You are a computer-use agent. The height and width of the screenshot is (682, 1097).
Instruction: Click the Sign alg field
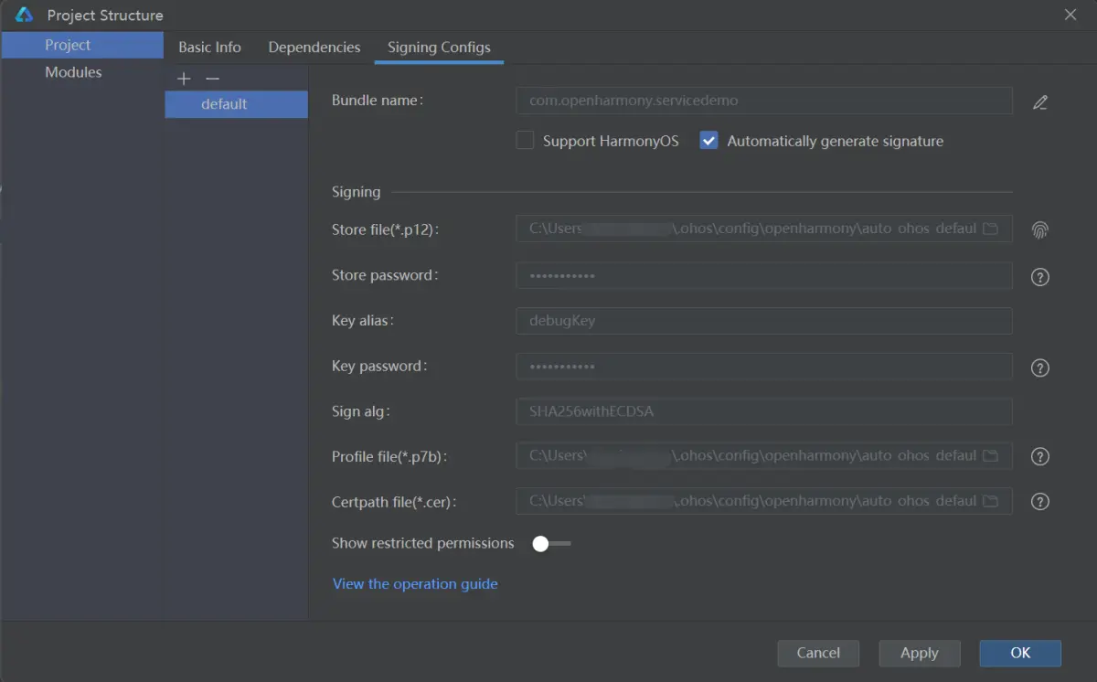click(x=764, y=411)
